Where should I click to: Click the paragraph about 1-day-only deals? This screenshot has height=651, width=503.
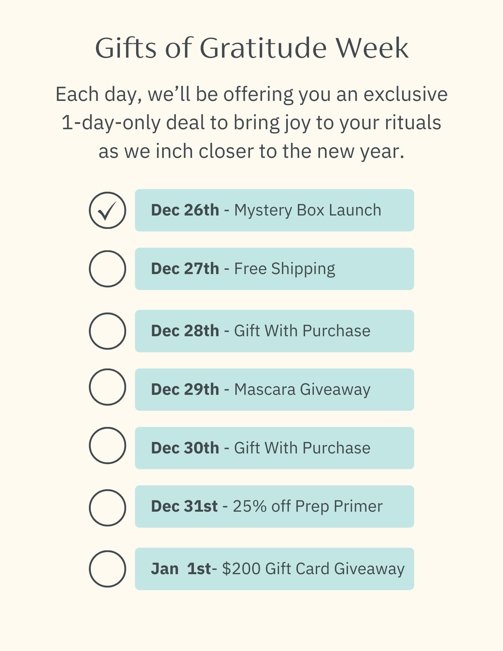pos(252,123)
